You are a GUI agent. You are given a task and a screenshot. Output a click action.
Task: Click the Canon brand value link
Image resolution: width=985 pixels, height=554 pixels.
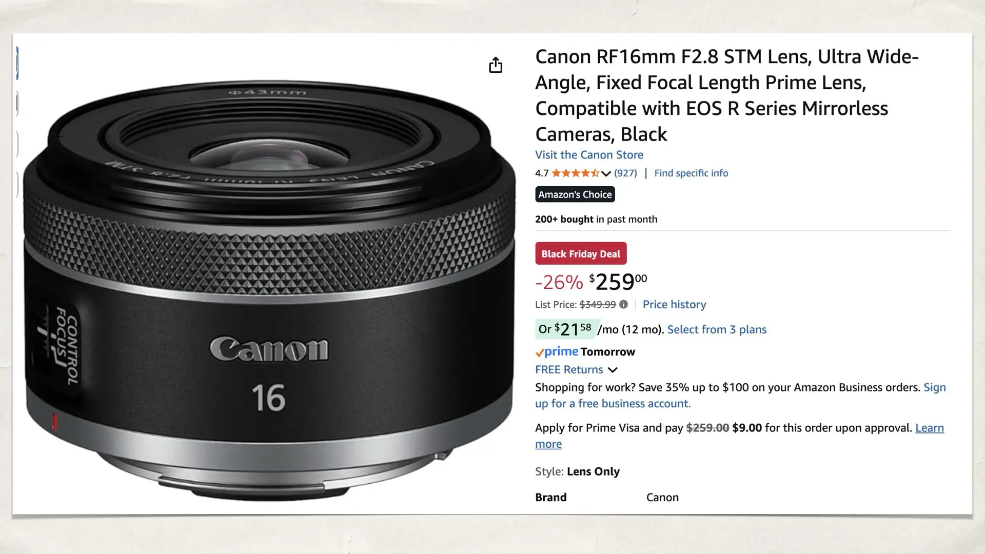pos(662,497)
